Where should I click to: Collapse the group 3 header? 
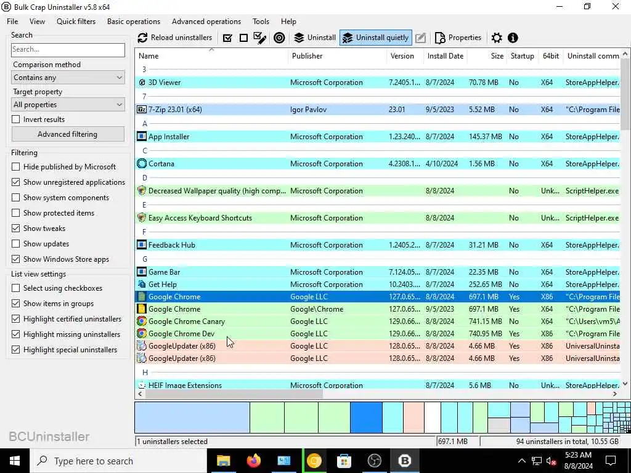point(144,70)
